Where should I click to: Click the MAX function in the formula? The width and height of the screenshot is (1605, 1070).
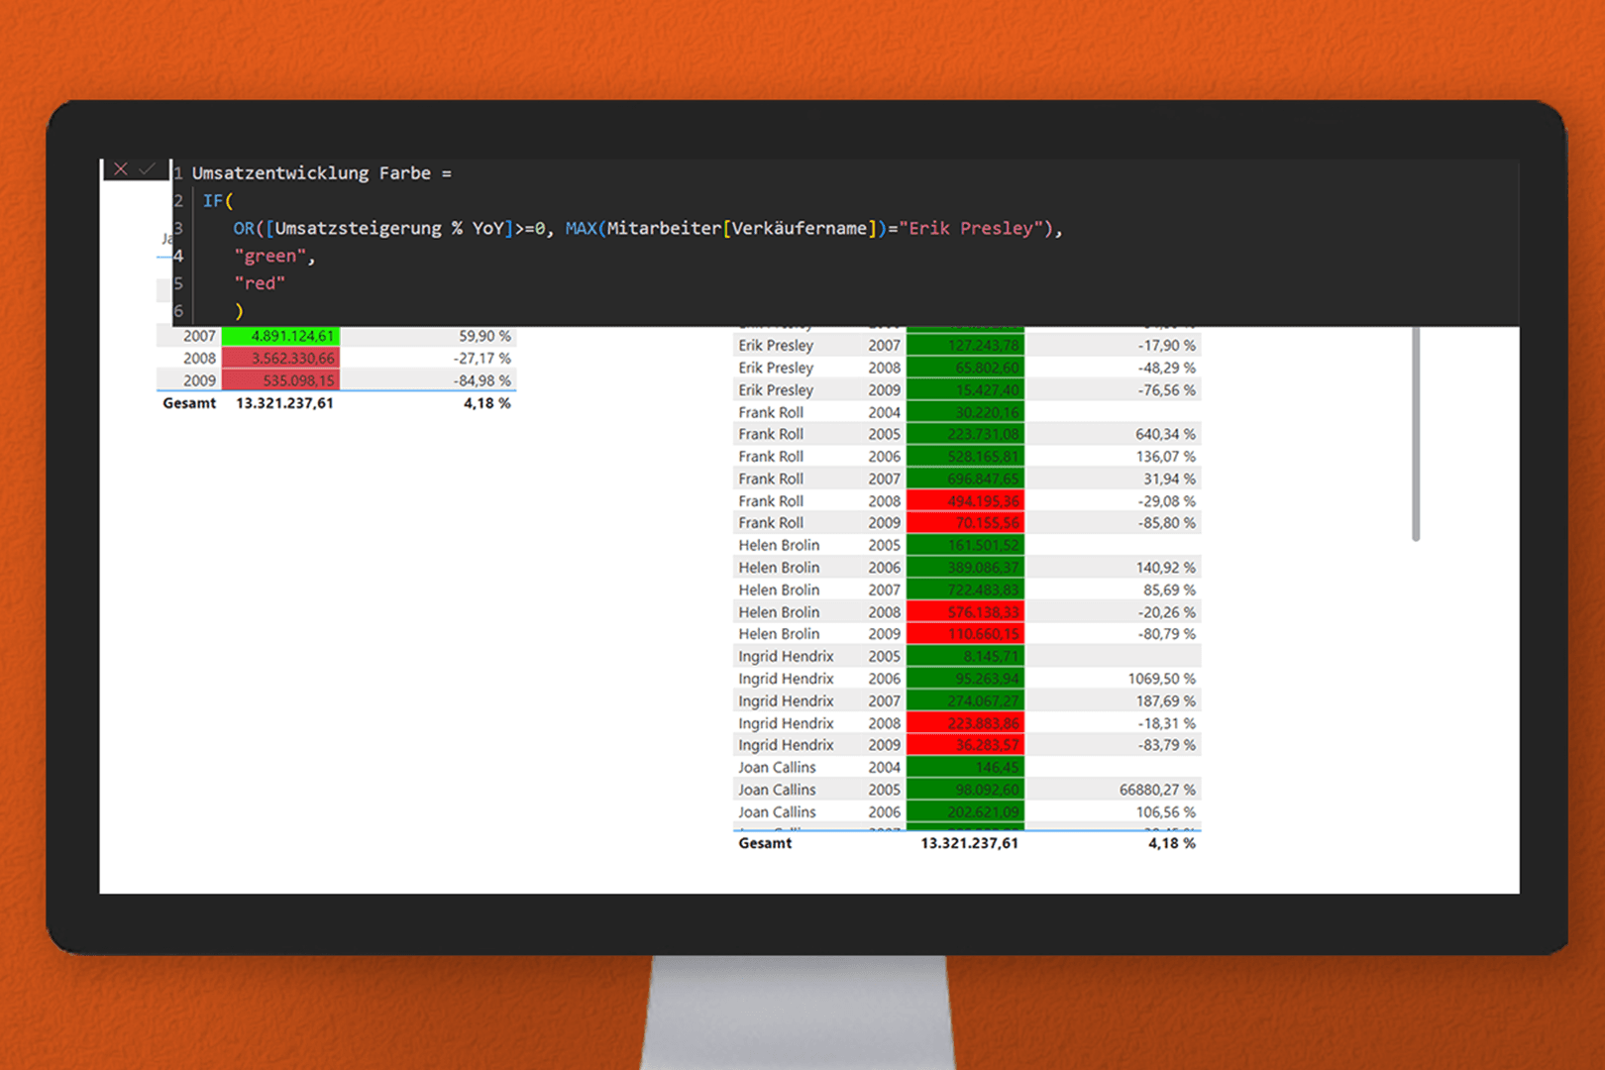click(581, 229)
